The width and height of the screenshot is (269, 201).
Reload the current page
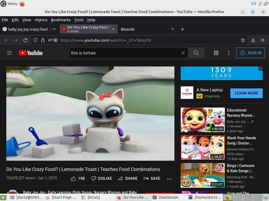(25, 40)
